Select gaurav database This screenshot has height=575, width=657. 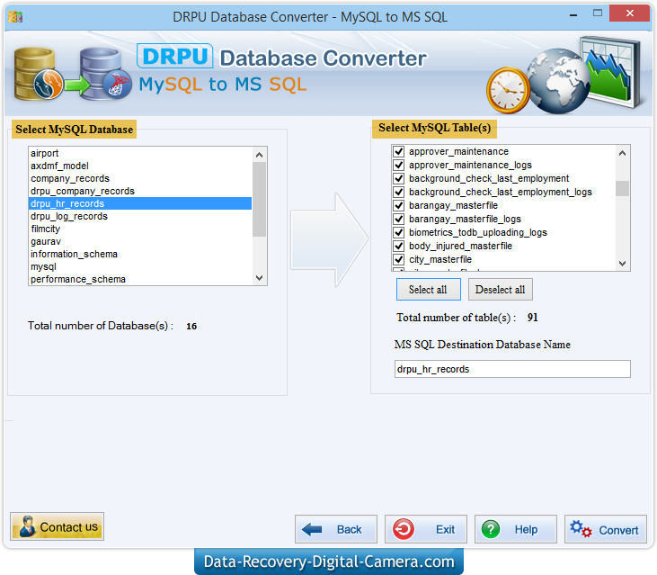coord(140,241)
